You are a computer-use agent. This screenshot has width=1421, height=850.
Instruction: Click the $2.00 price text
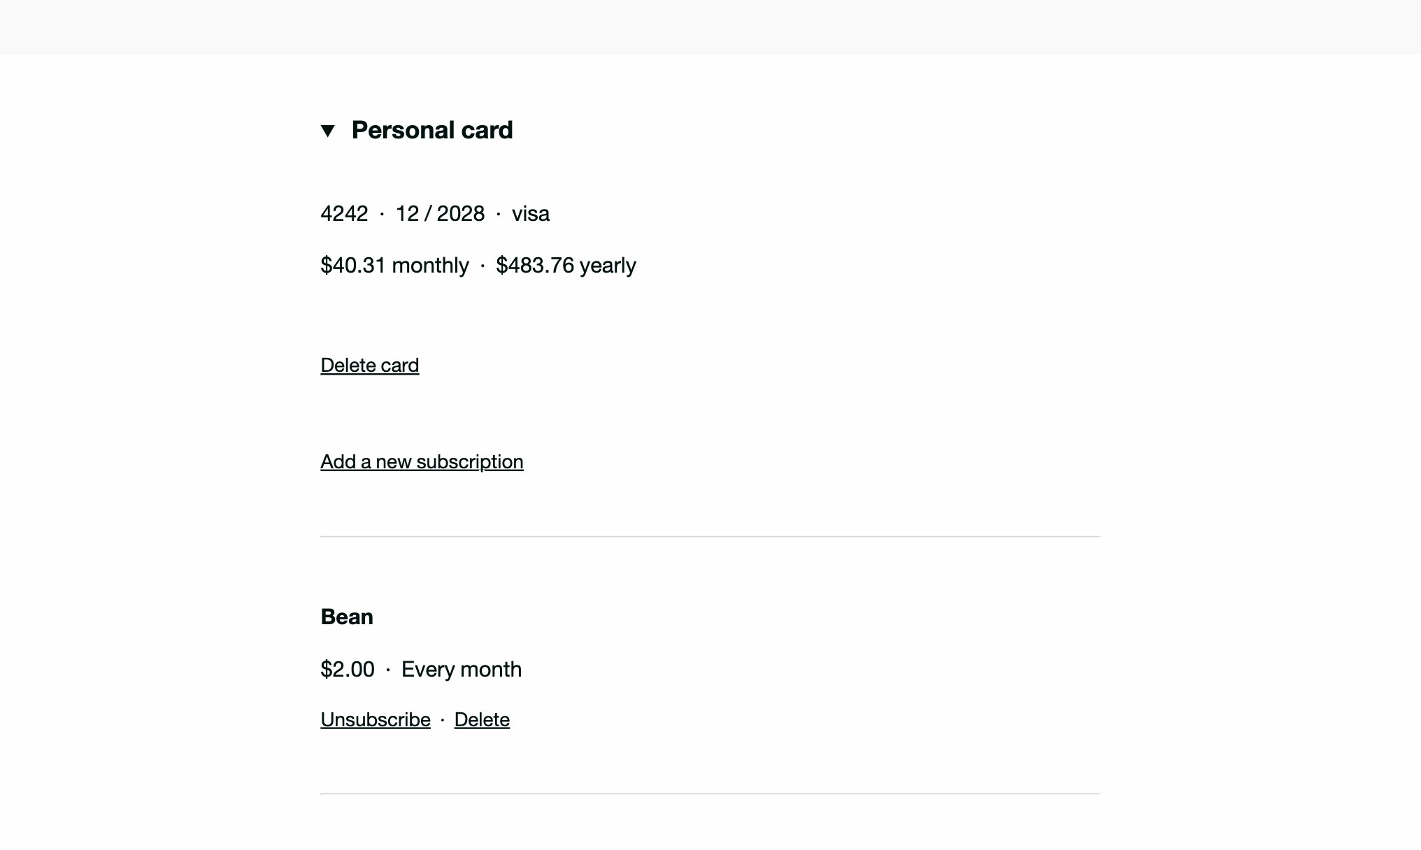point(348,669)
